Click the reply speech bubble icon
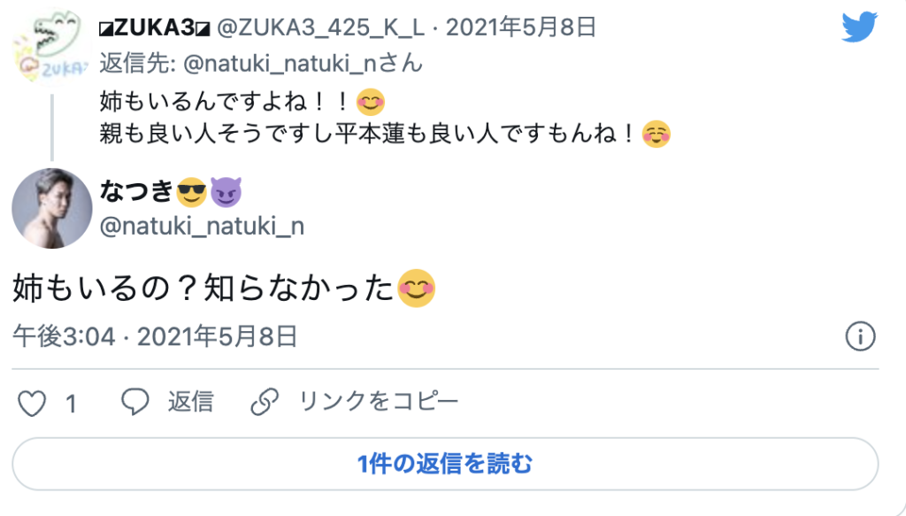This screenshot has width=906, height=516. click(x=134, y=402)
